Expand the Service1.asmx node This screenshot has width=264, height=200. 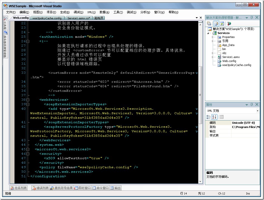(x=212, y=57)
